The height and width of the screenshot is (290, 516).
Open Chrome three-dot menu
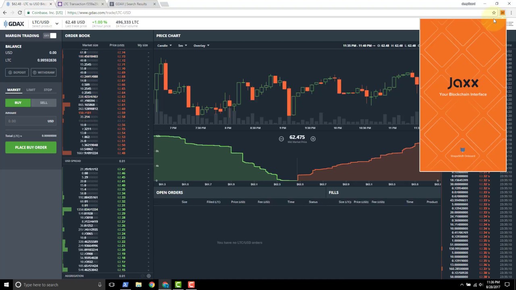pos(511,12)
